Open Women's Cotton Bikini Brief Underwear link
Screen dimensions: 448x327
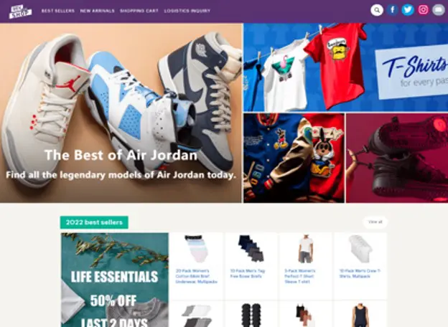(x=196, y=276)
